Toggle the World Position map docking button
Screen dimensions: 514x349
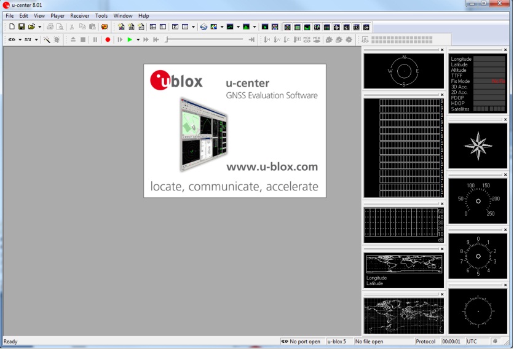(x=317, y=27)
